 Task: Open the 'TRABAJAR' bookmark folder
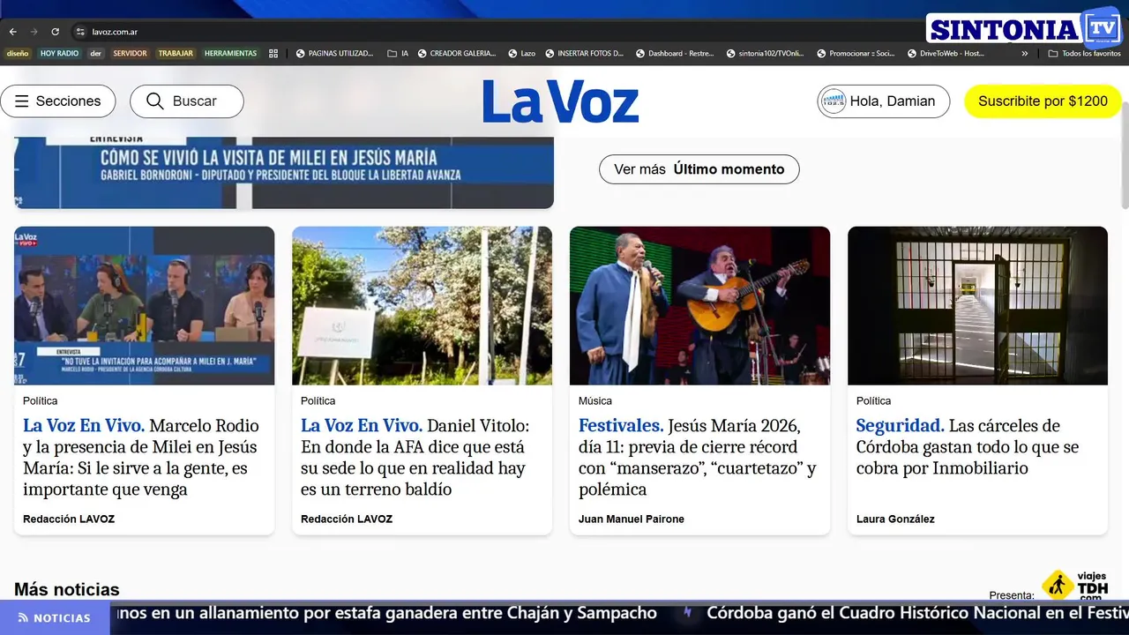pos(176,54)
